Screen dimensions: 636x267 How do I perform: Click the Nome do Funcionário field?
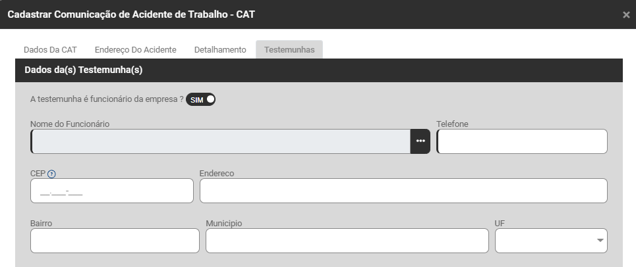(221, 141)
